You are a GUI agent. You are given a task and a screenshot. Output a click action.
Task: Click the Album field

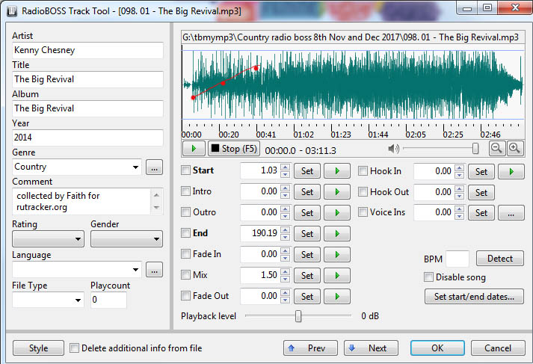tap(87, 109)
